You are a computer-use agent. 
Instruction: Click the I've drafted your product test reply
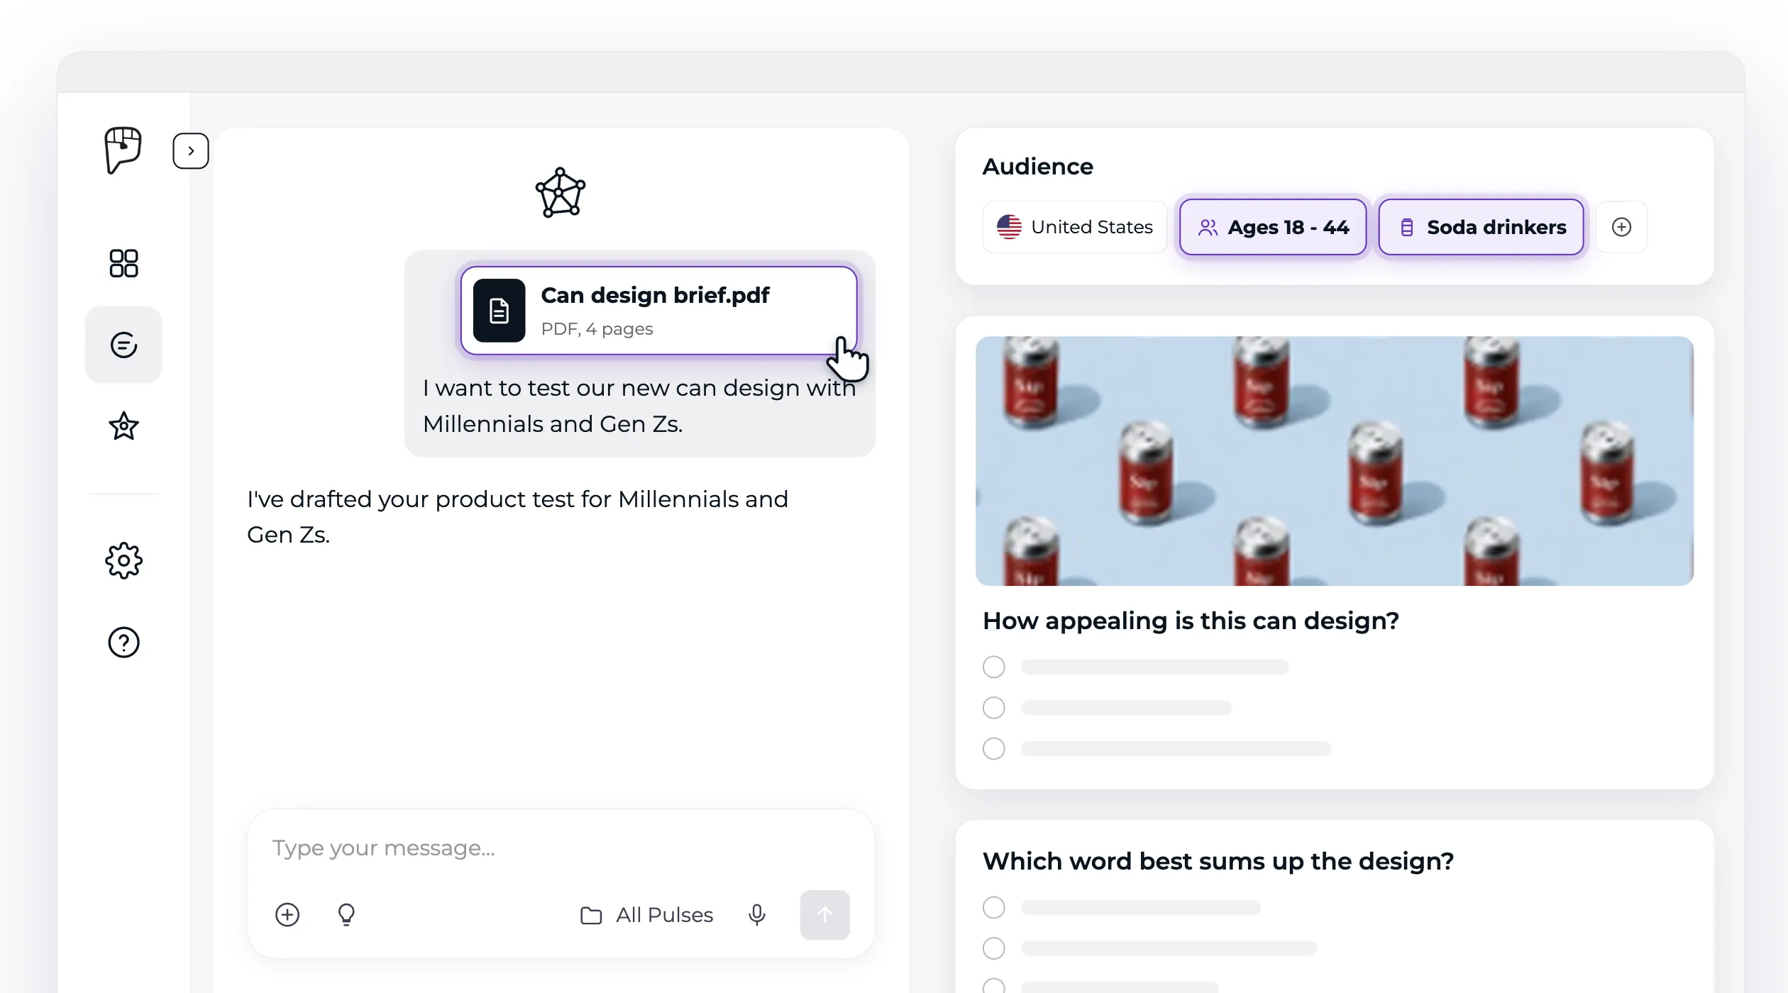517,517
